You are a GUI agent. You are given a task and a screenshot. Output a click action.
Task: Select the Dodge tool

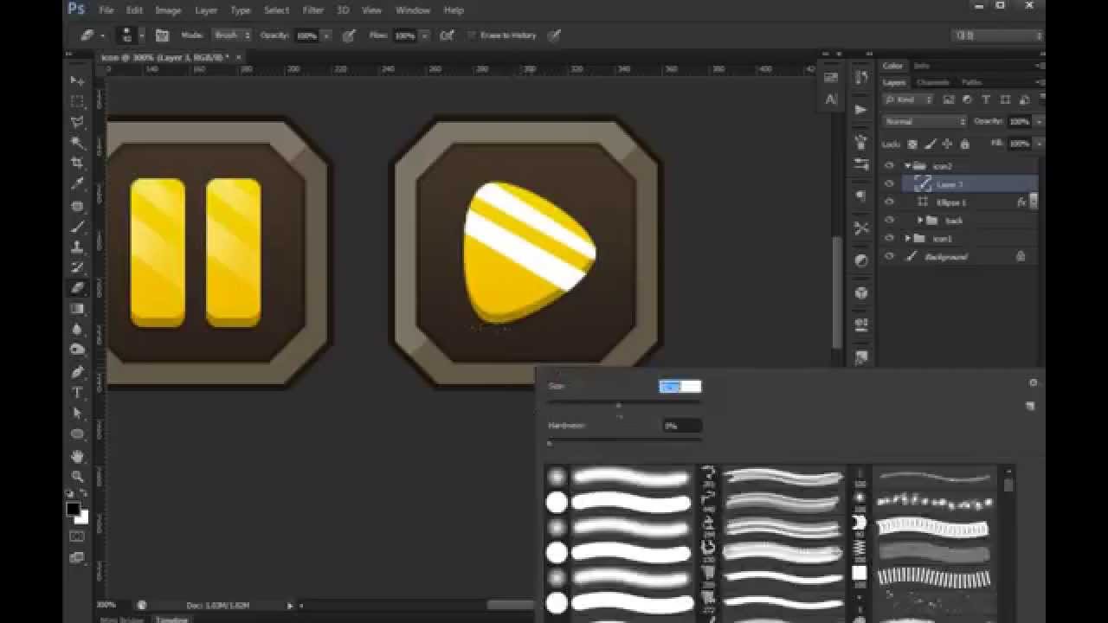78,350
